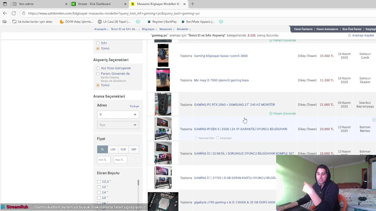This screenshot has height=211, width=376.
Task: Check the 15" screen size box
Action: click(99, 198)
